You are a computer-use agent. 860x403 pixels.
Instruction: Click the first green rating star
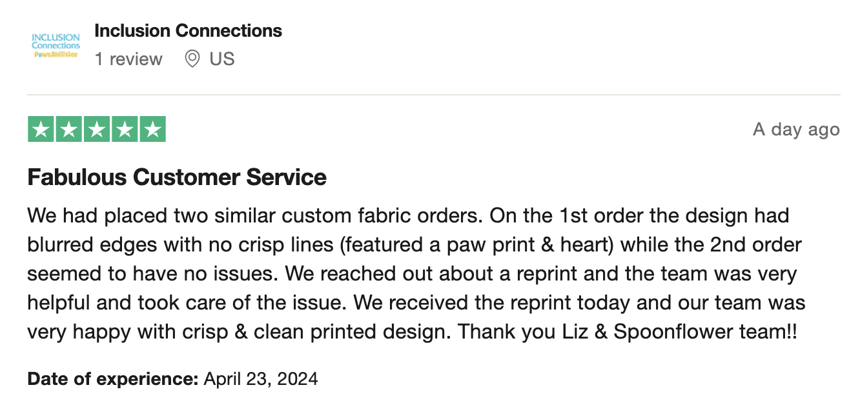point(41,129)
